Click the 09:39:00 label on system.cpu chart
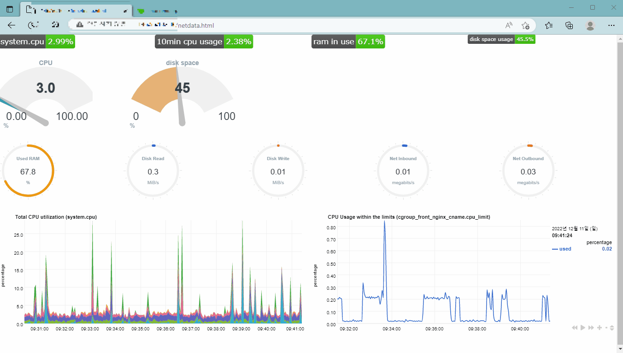The height and width of the screenshot is (353, 623). click(x=241, y=329)
